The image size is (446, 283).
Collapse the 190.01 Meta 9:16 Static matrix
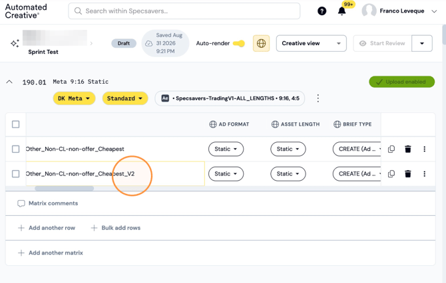pyautogui.click(x=9, y=82)
